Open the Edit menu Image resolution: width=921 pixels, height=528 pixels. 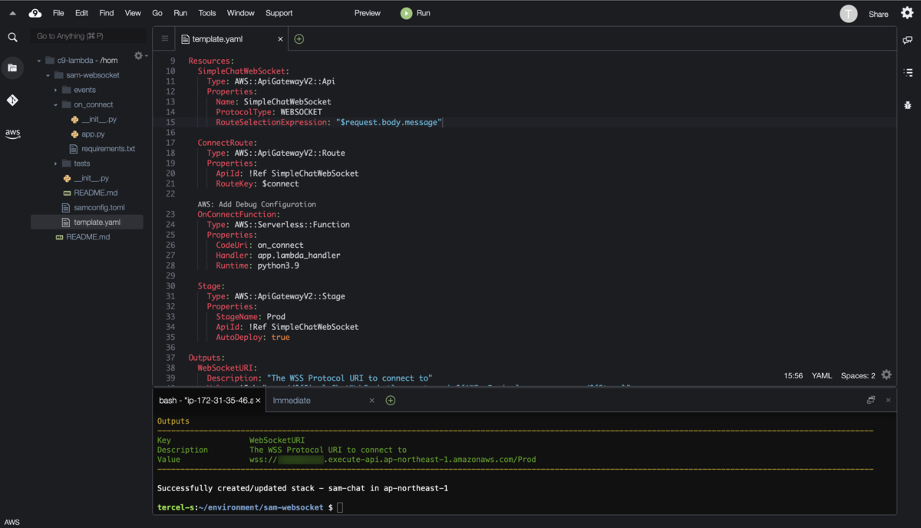point(81,13)
